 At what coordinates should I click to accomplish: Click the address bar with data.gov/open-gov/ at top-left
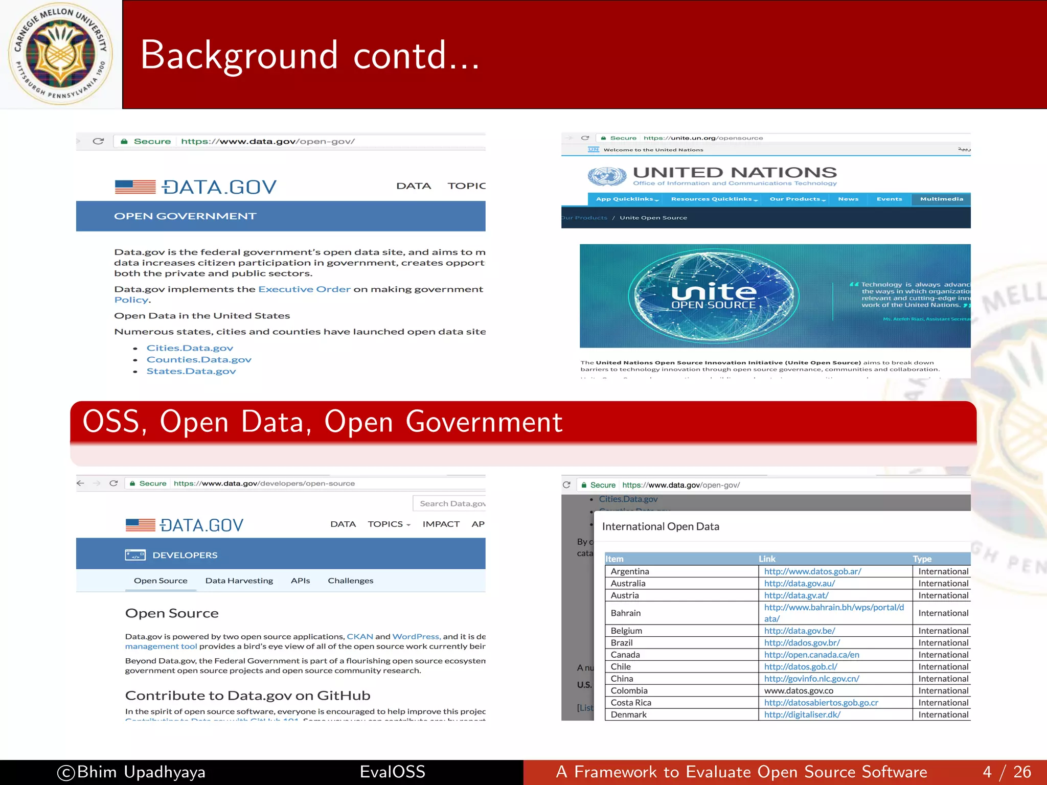click(x=299, y=141)
